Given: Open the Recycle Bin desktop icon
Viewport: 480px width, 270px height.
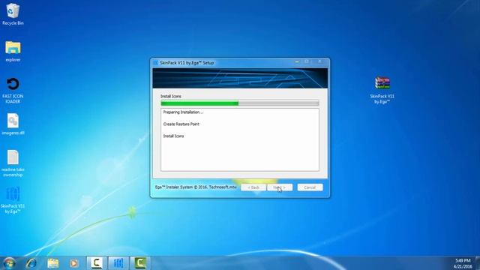Looking at the screenshot, I should click(x=13, y=13).
